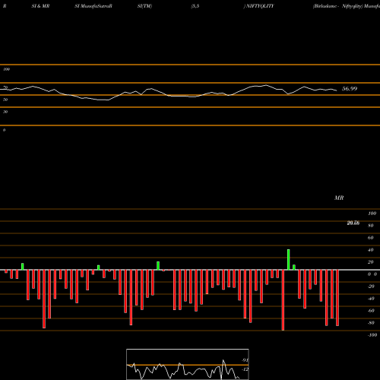380x380 pixels.
Task: Click the MR value label above the 80 tick
Action: point(353,223)
